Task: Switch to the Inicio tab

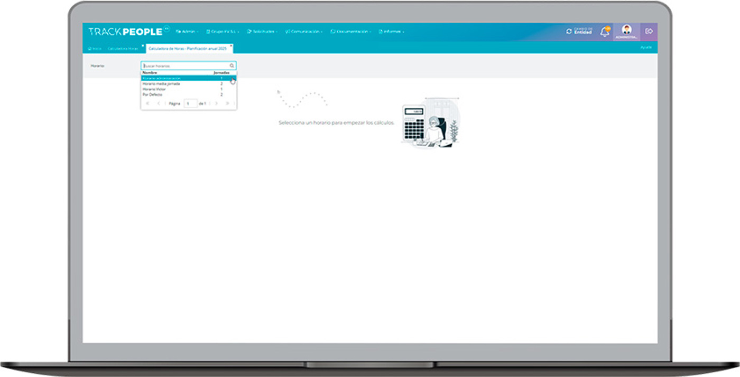Action: click(x=95, y=48)
